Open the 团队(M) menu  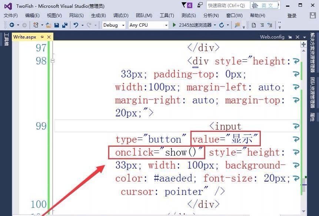coord(144,16)
